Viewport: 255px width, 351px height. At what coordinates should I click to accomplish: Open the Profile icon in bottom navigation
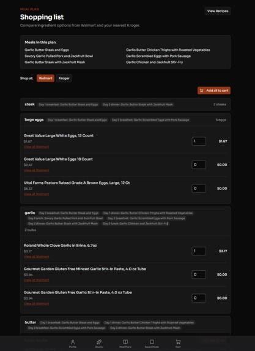click(x=73, y=344)
